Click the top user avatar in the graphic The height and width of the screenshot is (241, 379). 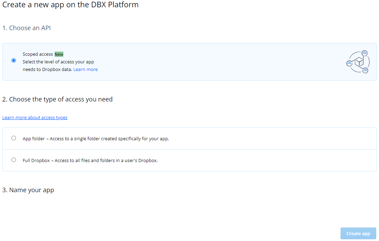pos(364,53)
